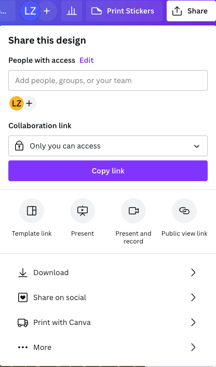The height and width of the screenshot is (367, 216).
Task: Click the Print Stickers button
Action: pos(124,11)
